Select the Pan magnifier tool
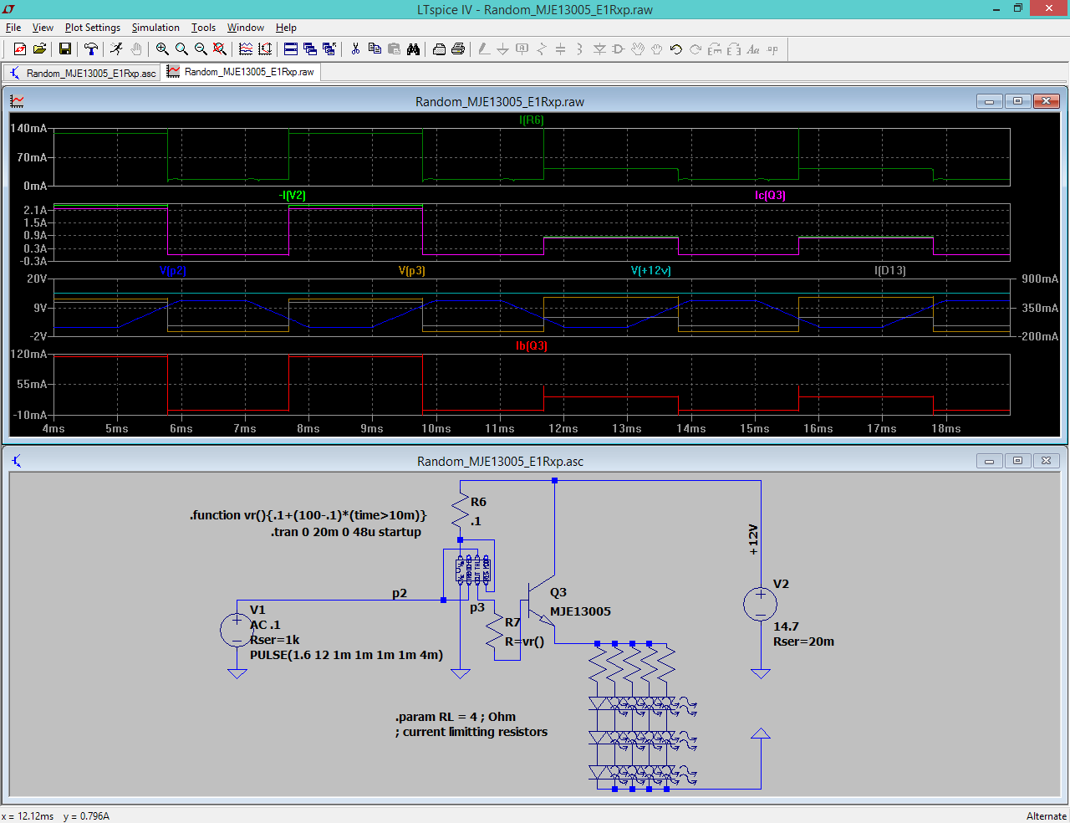Screen dimensions: 1070x823 pos(181,49)
